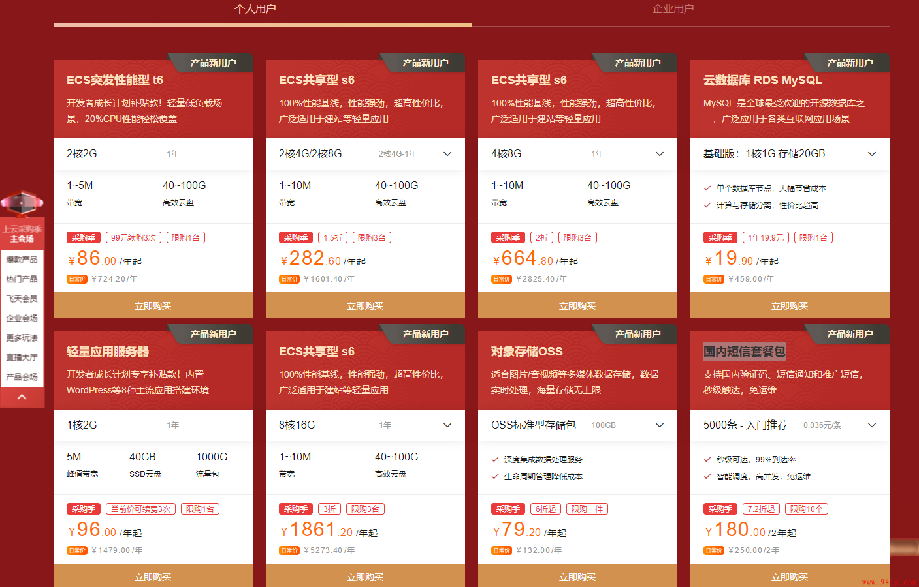The width and height of the screenshot is (919, 587).
Task: Open 直播大厅 in side navigation
Action: 22,357
